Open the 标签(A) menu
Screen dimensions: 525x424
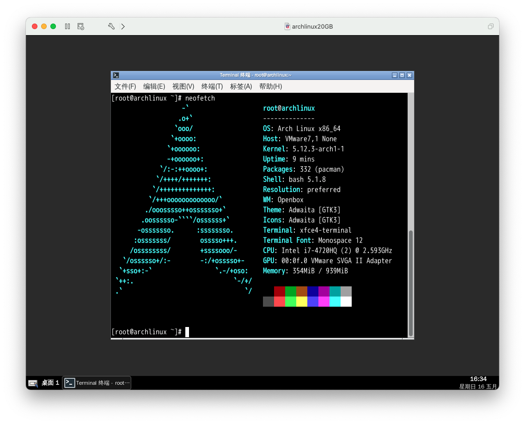point(241,87)
